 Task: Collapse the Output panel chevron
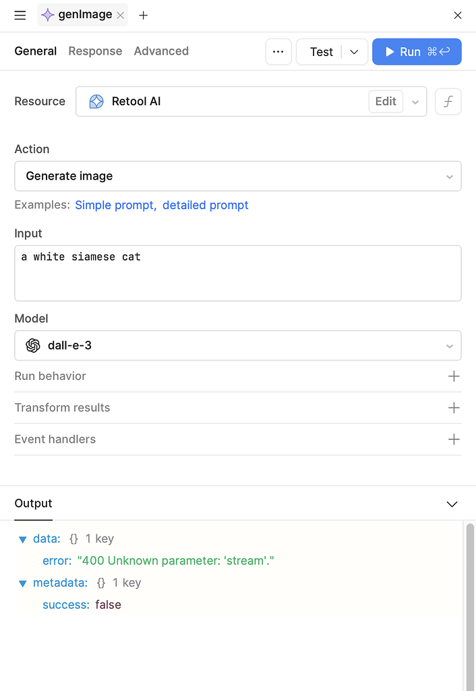click(x=452, y=503)
